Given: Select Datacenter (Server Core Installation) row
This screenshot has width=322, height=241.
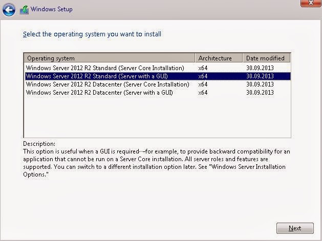Looking at the screenshot, I should 158,84.
